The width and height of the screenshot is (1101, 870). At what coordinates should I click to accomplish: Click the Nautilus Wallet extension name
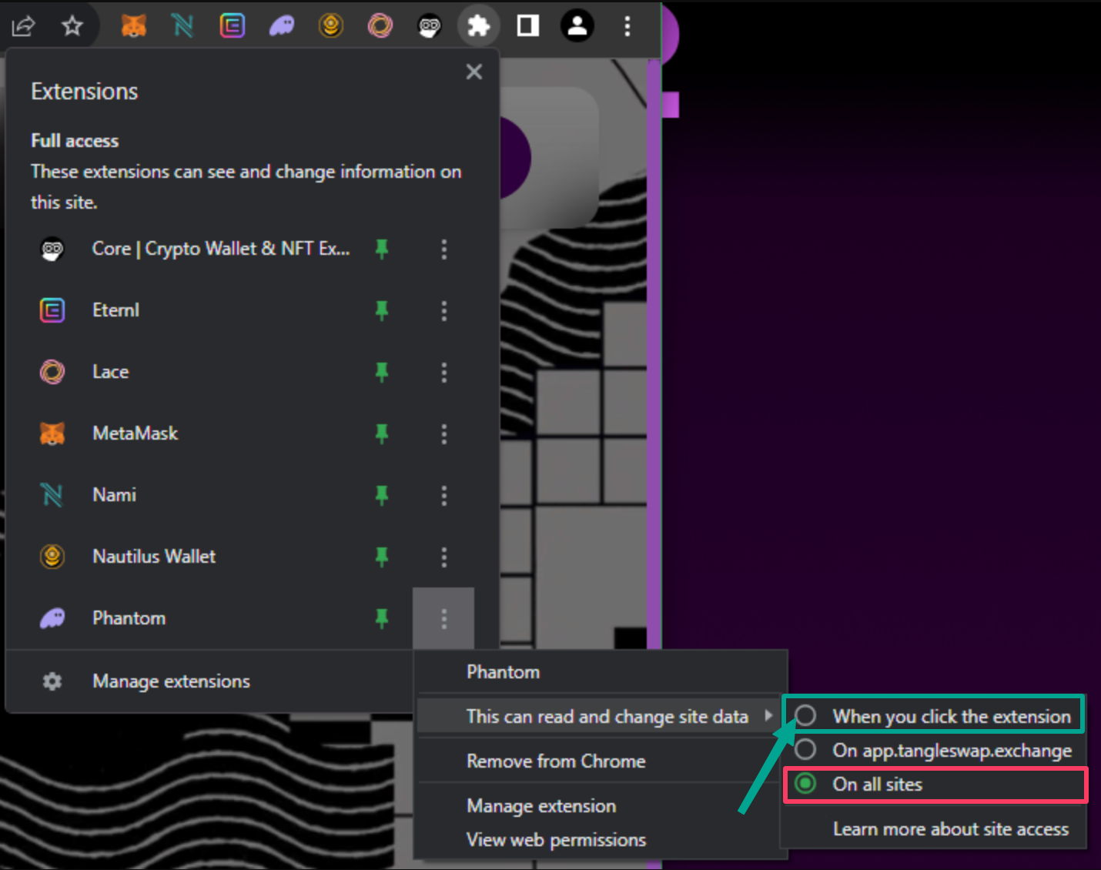tap(154, 557)
